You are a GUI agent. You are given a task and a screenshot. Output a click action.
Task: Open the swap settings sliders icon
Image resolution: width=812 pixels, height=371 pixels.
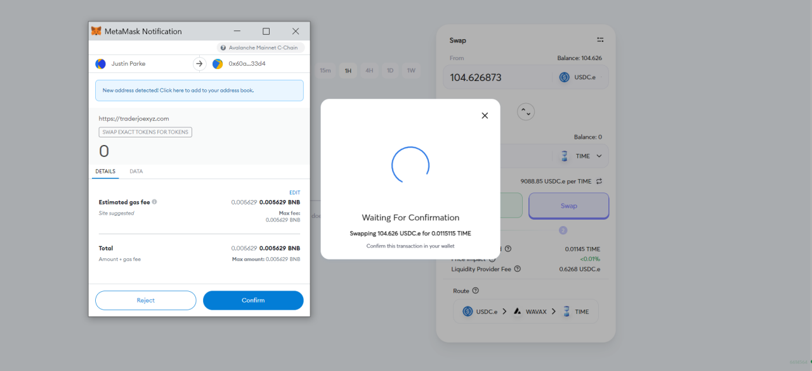[600, 40]
